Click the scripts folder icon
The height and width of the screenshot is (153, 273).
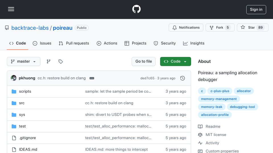point(14,92)
